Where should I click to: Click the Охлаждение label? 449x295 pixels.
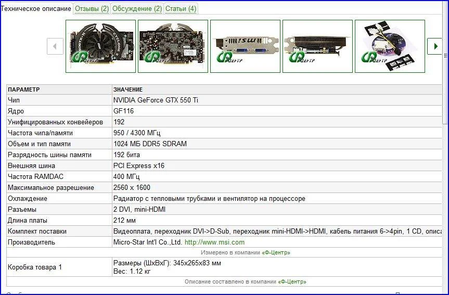point(28,198)
